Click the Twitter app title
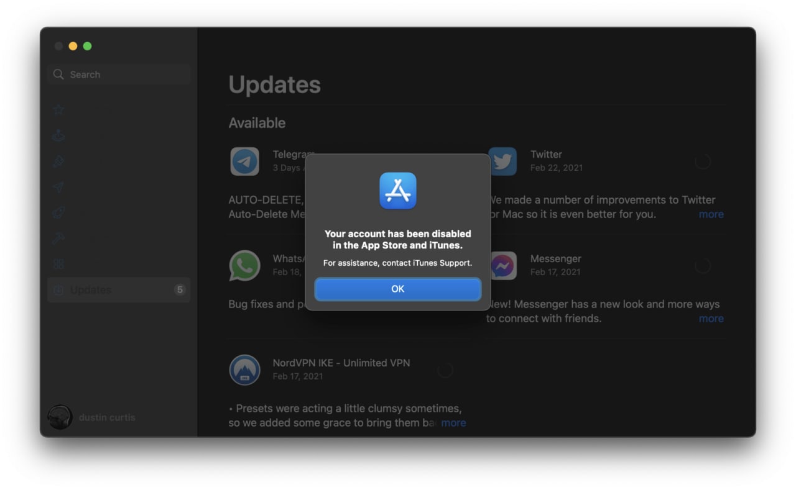 [x=546, y=155]
